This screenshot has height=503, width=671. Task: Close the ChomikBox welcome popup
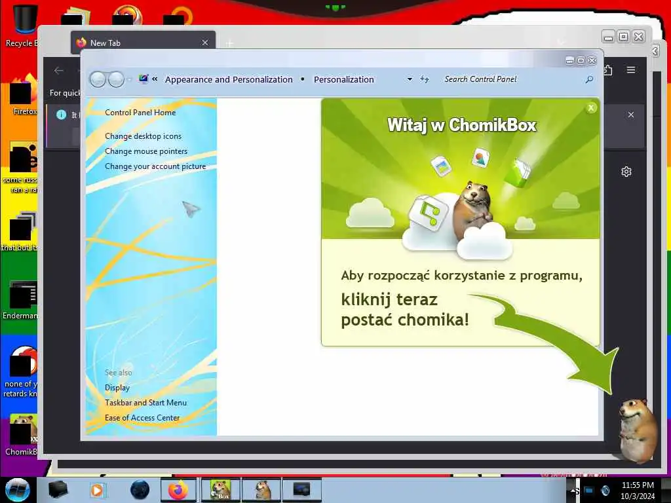tap(591, 108)
